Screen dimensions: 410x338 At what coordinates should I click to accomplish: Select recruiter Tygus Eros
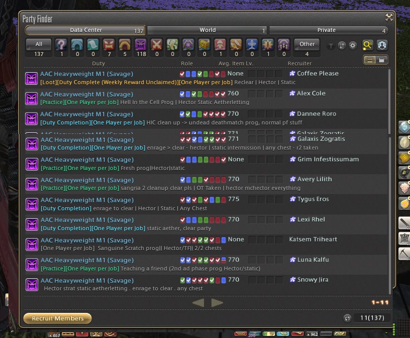point(313,199)
